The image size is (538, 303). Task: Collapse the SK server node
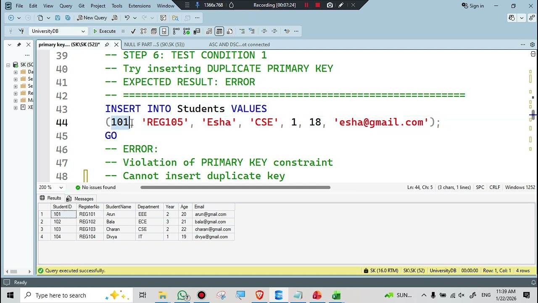click(x=8, y=65)
